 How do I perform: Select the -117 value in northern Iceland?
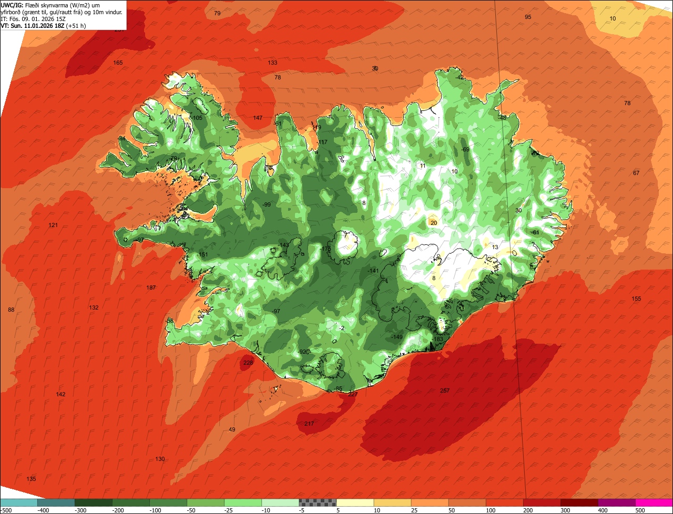[322, 142]
